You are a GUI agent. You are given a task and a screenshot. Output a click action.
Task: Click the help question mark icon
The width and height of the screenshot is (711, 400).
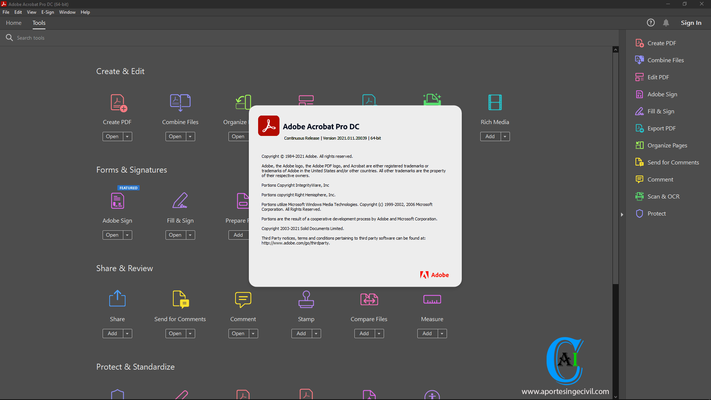650,23
